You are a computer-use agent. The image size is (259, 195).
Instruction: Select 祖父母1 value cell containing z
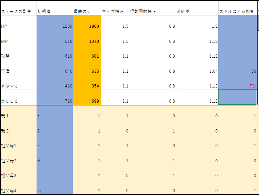tap(55, 142)
